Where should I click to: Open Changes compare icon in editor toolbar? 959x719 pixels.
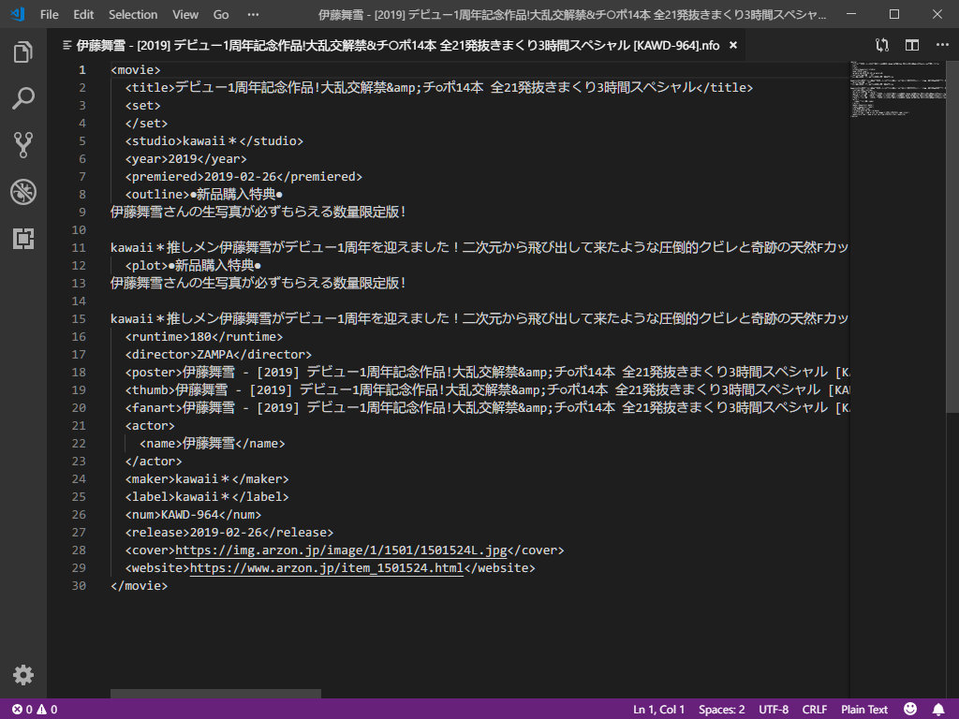pyautogui.click(x=882, y=45)
